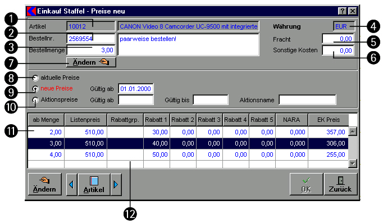The width and height of the screenshot is (383, 223).
Task: Click the Rabatt 4 column header
Action: click(x=236, y=120)
